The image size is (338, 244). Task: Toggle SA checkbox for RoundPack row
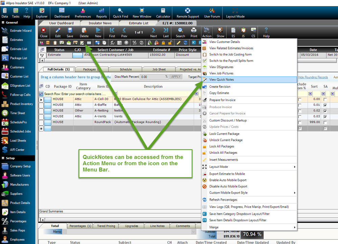coord(325,123)
